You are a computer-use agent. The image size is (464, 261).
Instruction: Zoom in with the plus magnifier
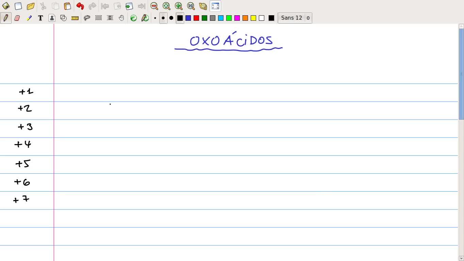pyautogui.click(x=179, y=6)
